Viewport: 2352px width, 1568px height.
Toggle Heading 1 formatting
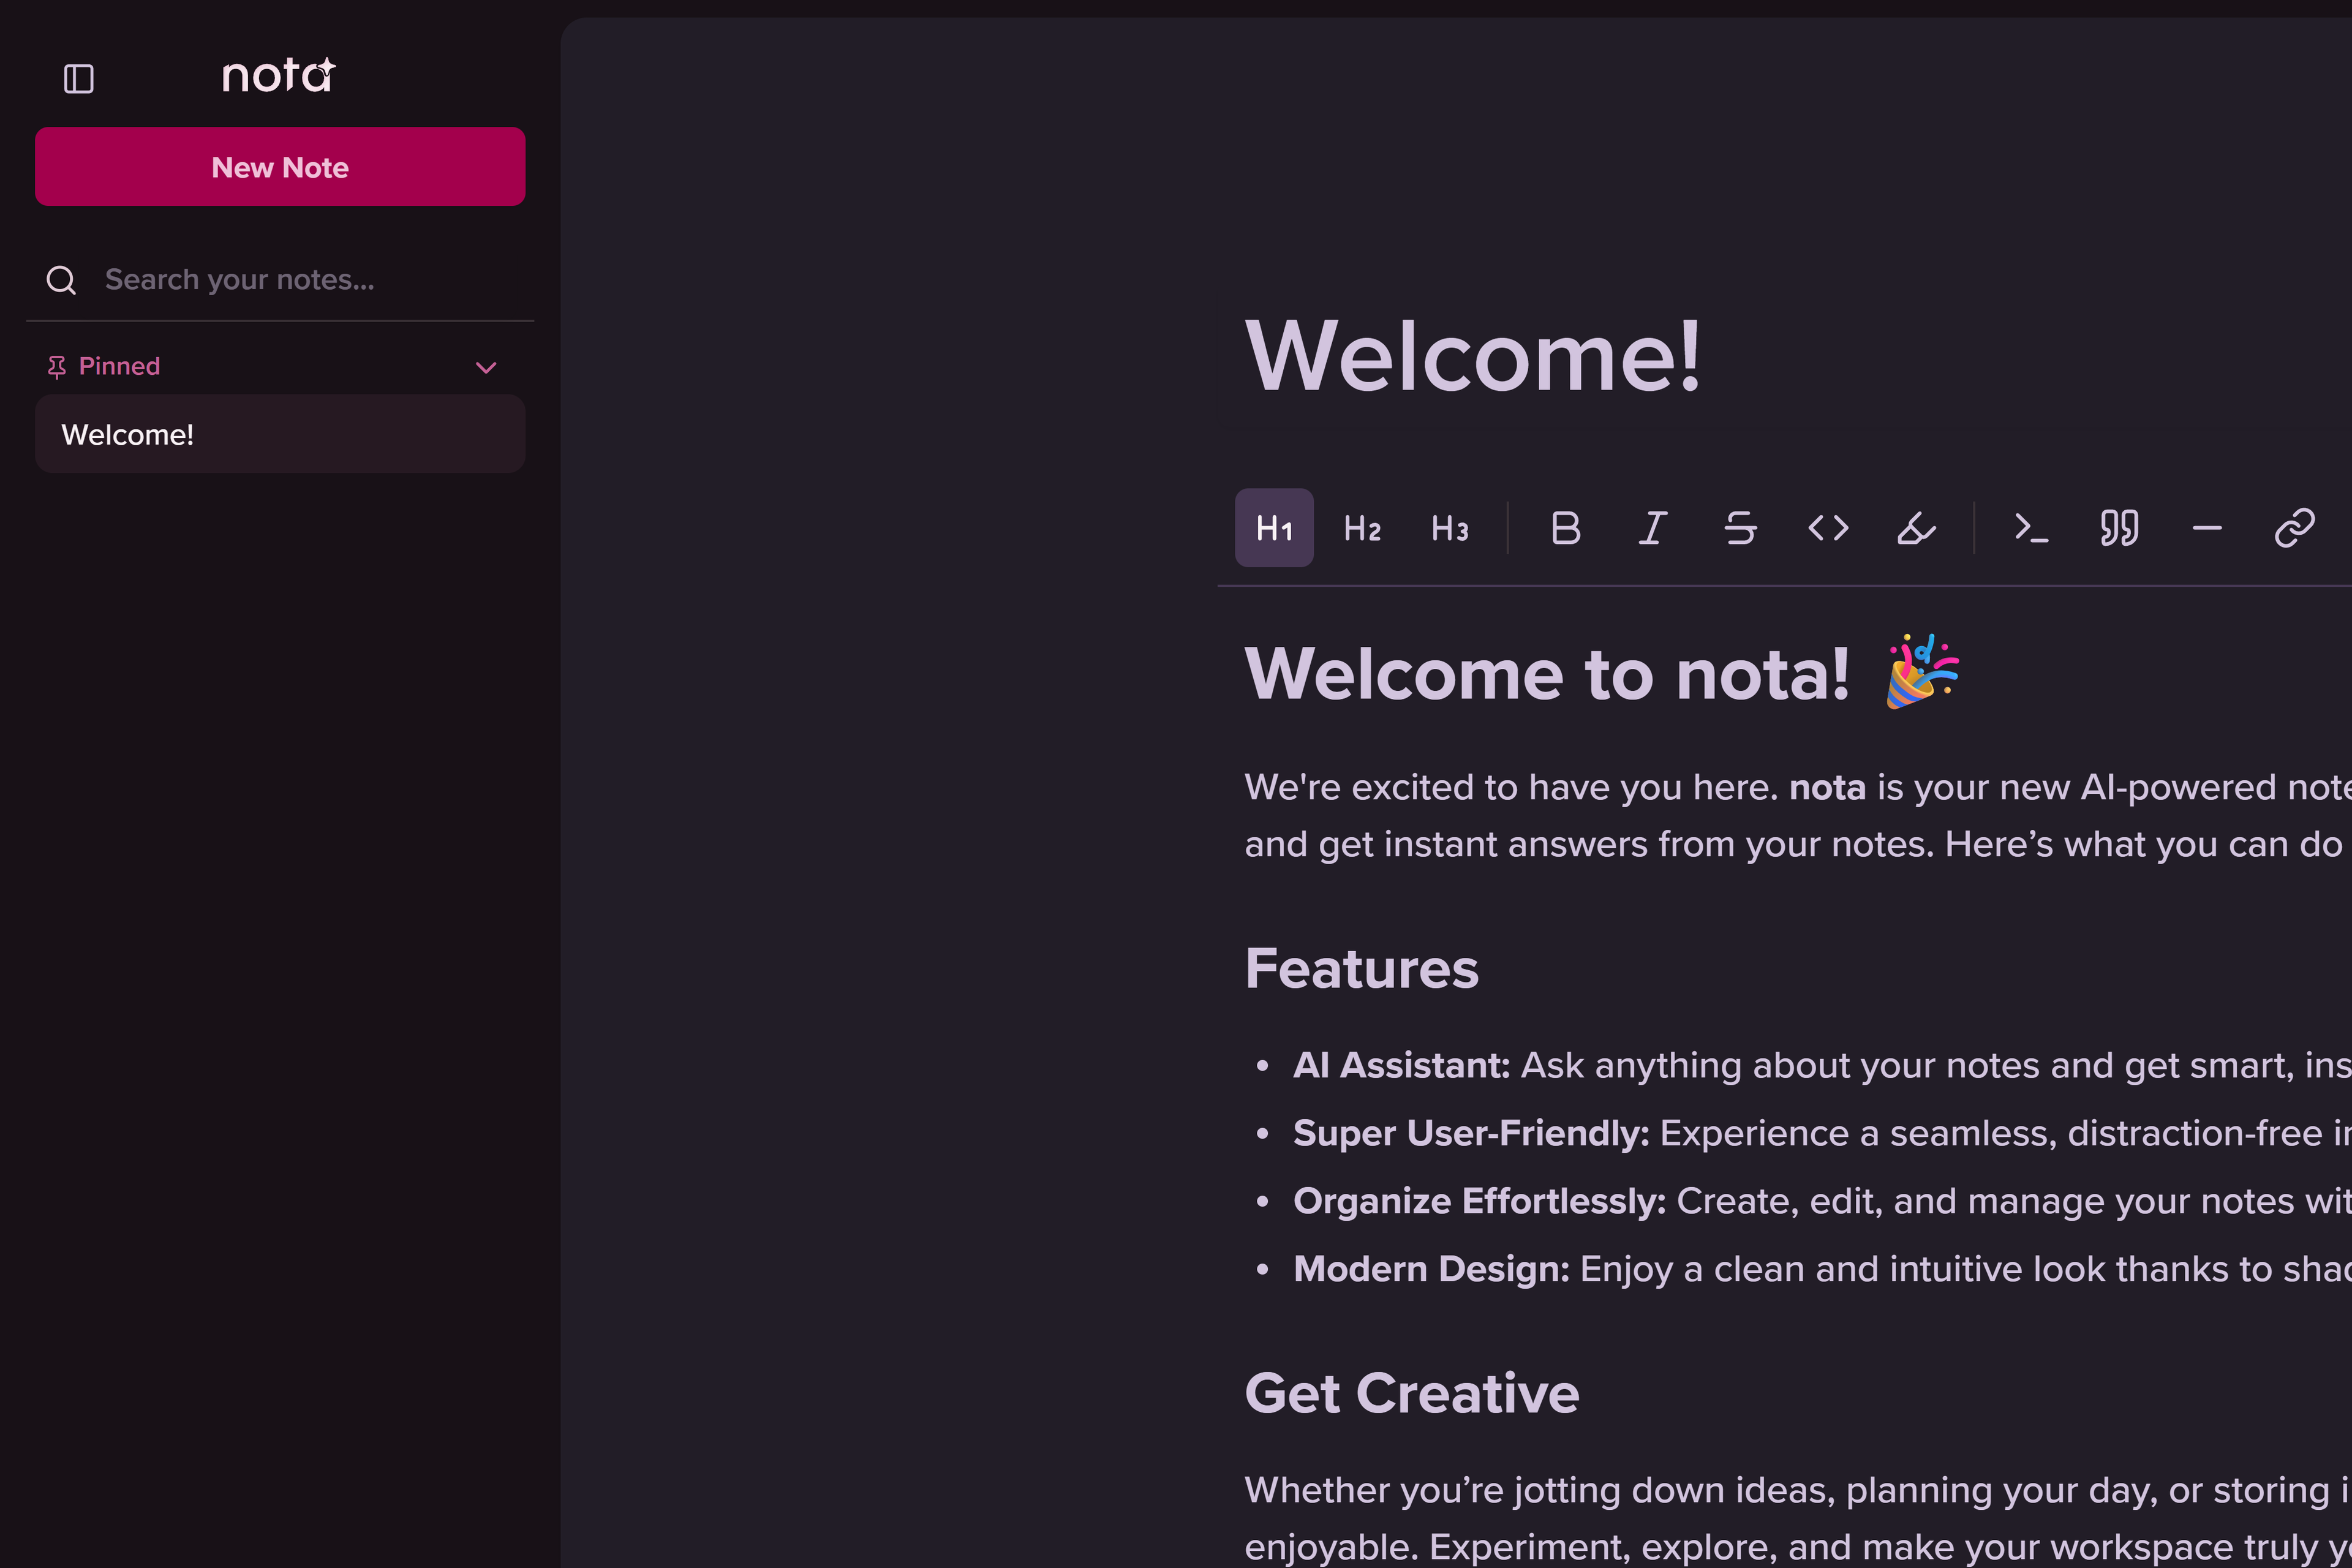pos(1274,528)
